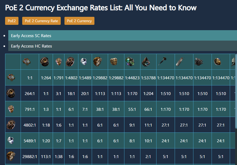The width and height of the screenshot is (237, 165).
Task: Select the 1:20 rate cell
Action: coord(46,141)
